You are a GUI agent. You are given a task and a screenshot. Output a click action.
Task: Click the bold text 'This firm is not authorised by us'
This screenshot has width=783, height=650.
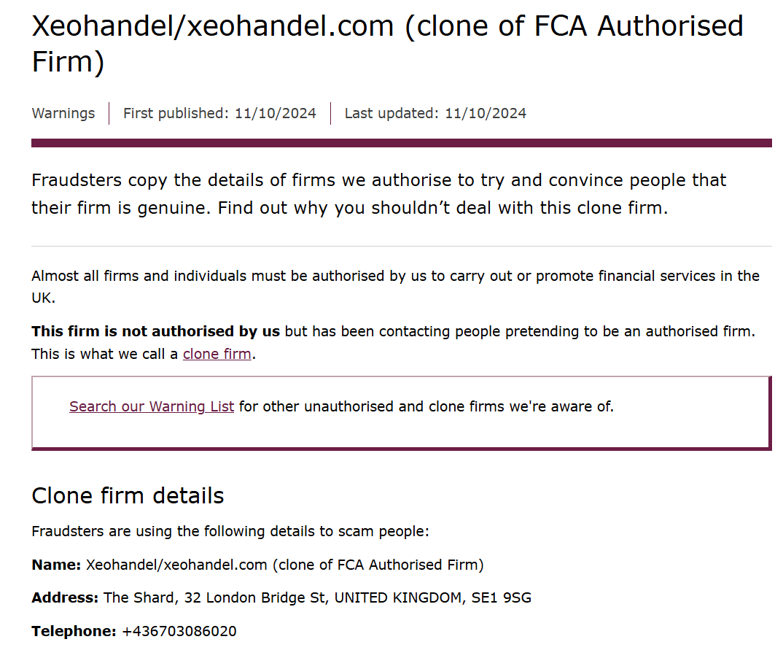click(156, 331)
